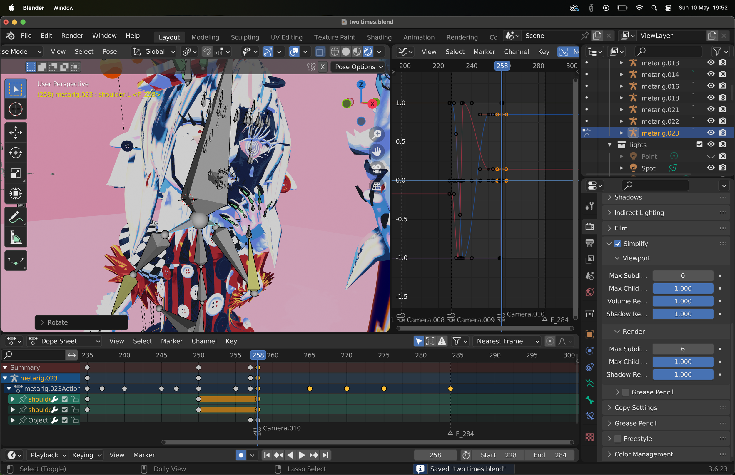Switch to the Shading workspace tab
The image size is (735, 475).
[x=379, y=37]
